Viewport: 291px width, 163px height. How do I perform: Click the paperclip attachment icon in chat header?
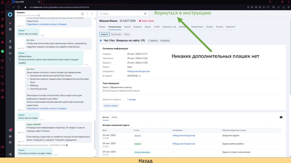pyautogui.click(x=82, y=14)
